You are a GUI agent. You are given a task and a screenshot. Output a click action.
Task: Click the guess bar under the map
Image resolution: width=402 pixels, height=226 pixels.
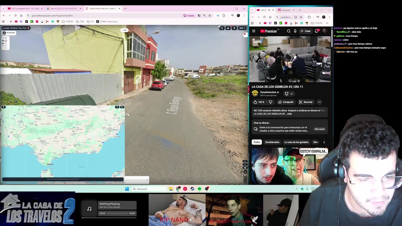[x=63, y=179]
